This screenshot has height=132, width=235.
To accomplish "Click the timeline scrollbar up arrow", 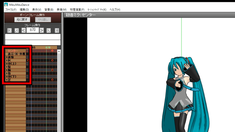I will coord(59,52).
